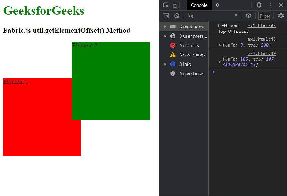Open DevTools three-dot menu
This screenshot has width=287, height=196.
point(270,5)
